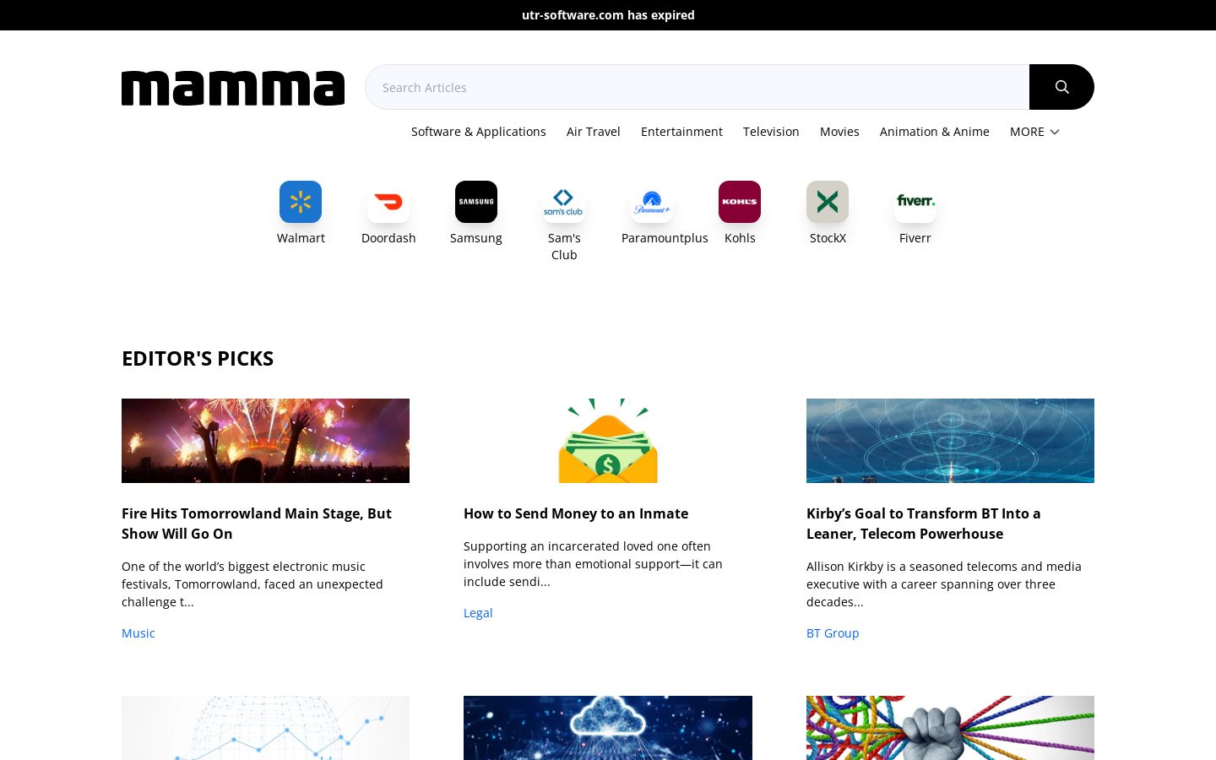
Task: Click the Doordash label text
Action: 388,238
